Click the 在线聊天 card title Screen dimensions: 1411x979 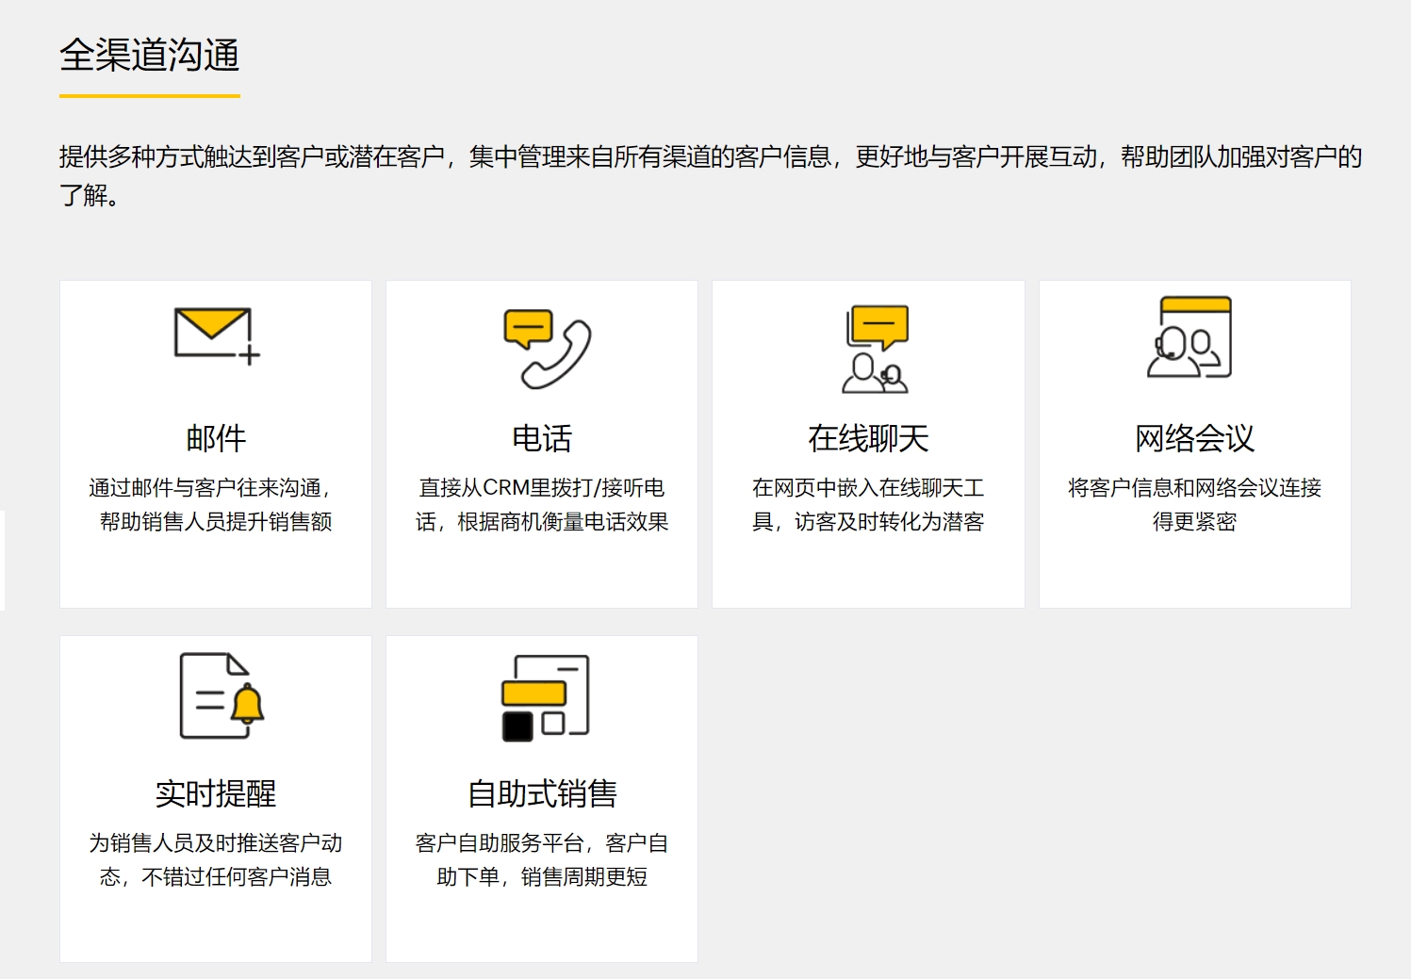[x=868, y=438]
